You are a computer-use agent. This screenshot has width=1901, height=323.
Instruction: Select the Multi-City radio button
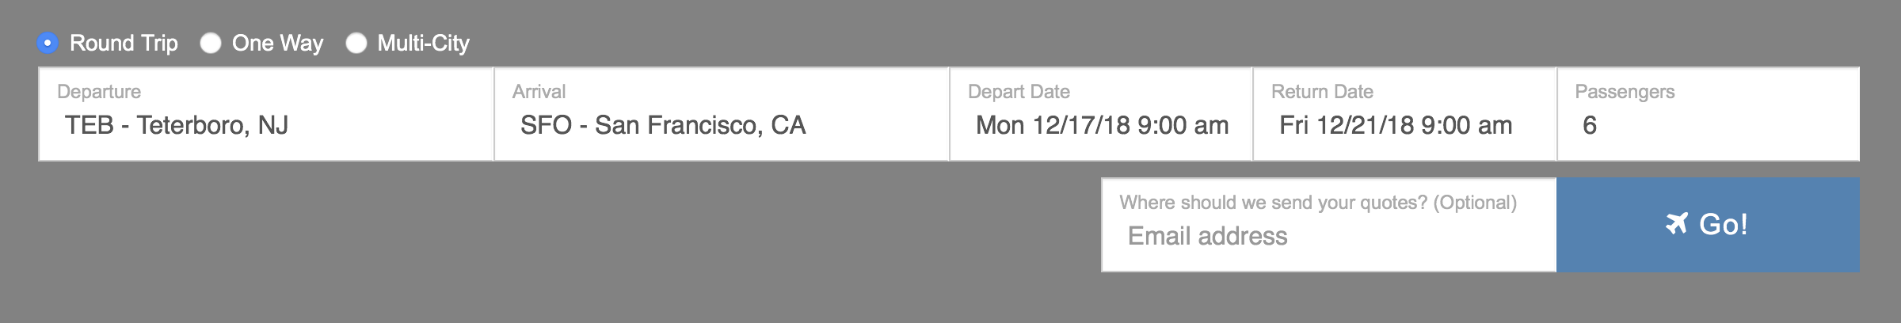point(356,43)
